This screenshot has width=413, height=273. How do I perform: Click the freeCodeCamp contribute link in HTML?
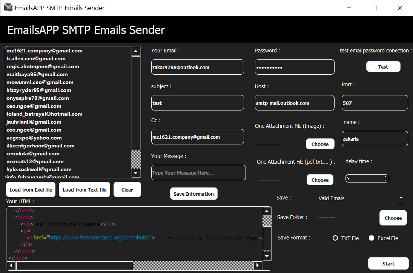(x=99, y=238)
